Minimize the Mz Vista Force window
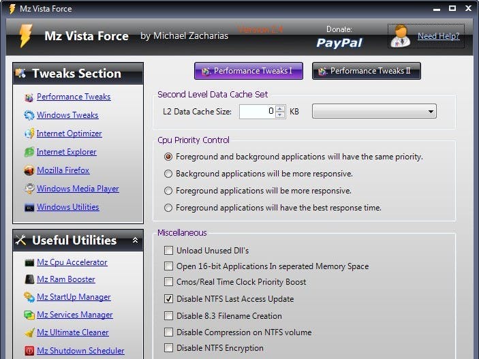Image resolution: width=479 pixels, height=359 pixels. (x=437, y=9)
